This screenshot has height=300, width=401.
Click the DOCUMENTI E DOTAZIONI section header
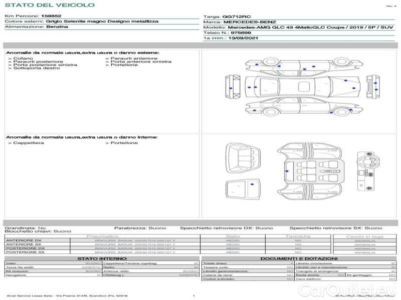click(299, 258)
